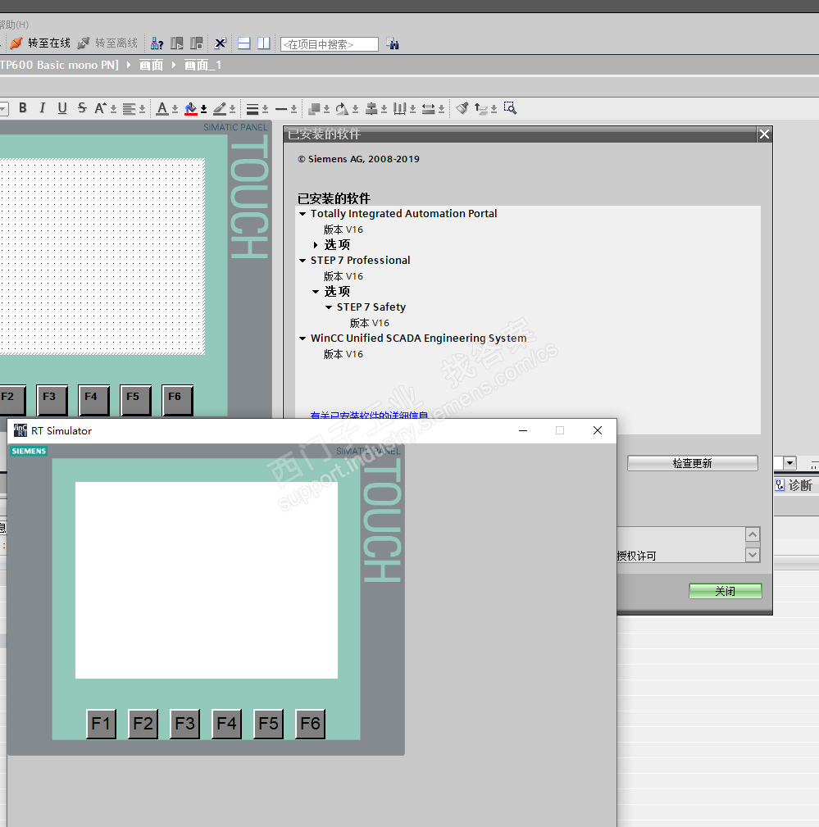Click the green 关闭 button in dialog
Image resolution: width=819 pixels, height=827 pixels.
(x=725, y=591)
